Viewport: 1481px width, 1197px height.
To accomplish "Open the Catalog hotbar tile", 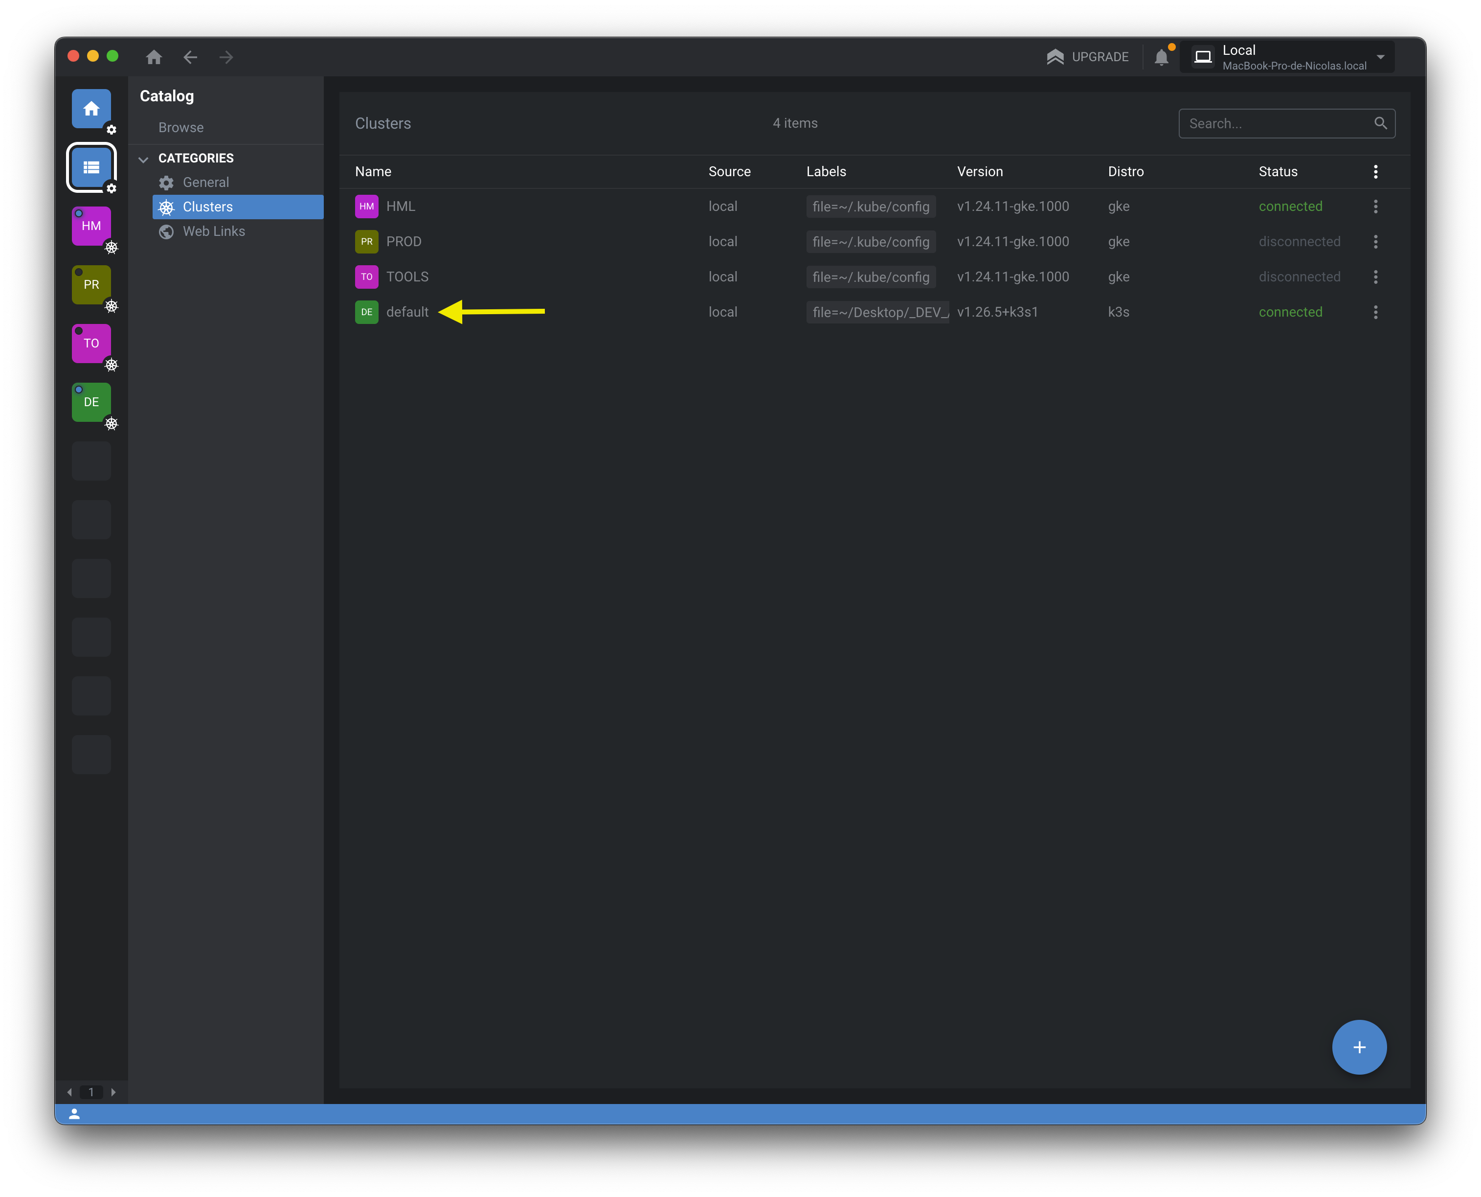I will click(x=91, y=167).
